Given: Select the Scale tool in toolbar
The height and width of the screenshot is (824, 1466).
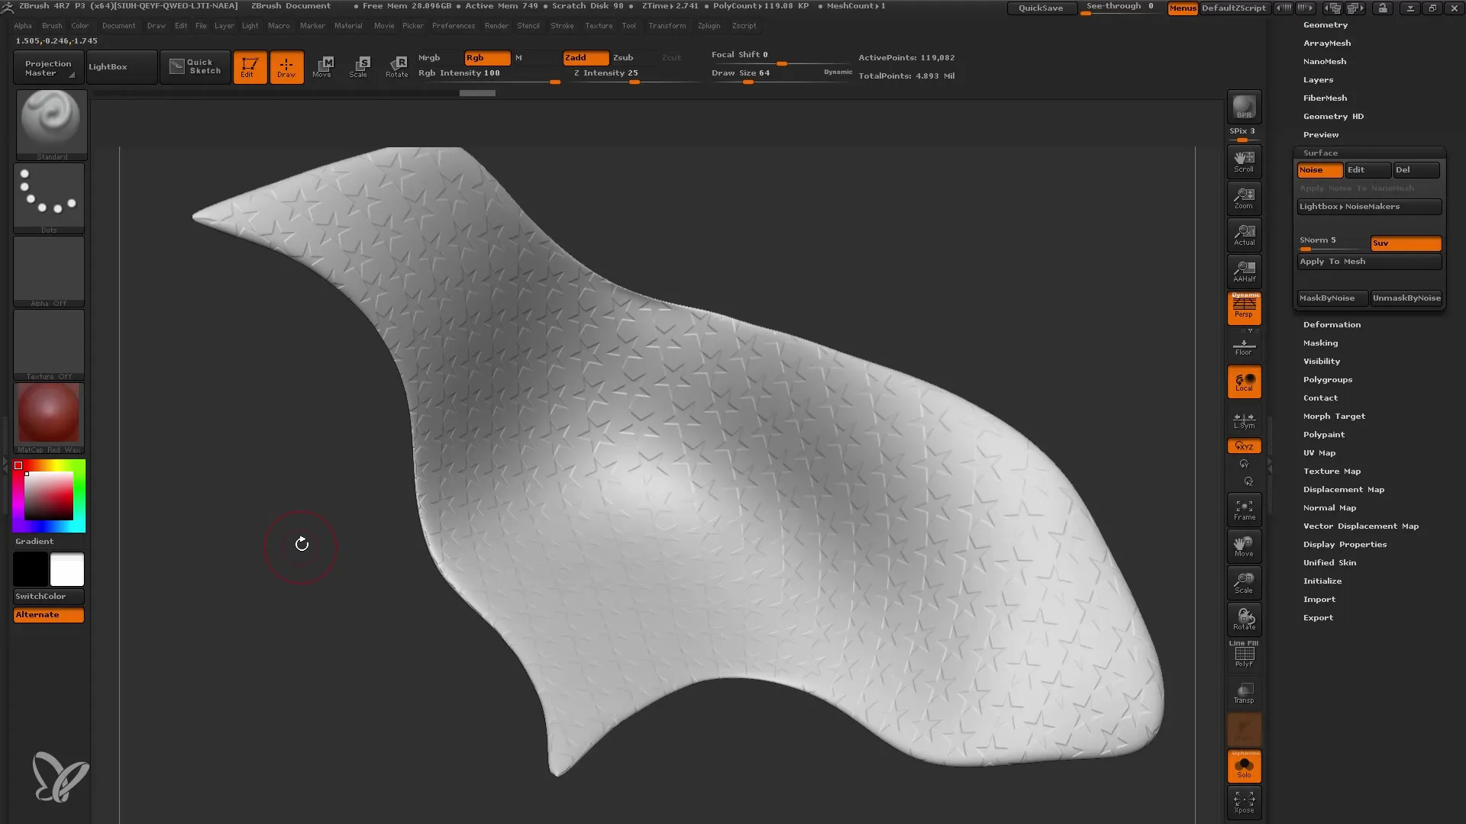Looking at the screenshot, I should point(360,66).
